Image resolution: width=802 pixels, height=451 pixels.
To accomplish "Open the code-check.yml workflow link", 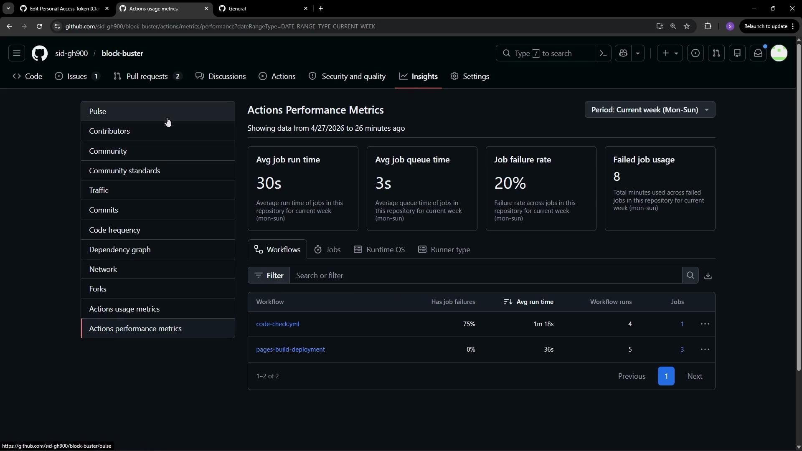I will point(278,324).
